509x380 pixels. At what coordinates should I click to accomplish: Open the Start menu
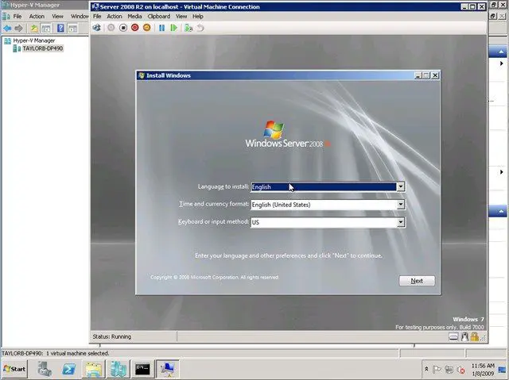[14, 369]
